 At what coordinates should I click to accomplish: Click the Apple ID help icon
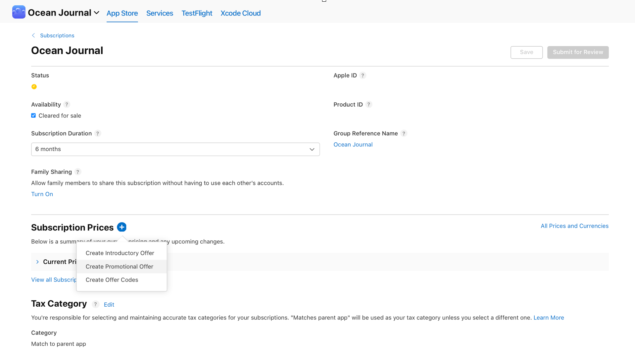[x=363, y=76]
